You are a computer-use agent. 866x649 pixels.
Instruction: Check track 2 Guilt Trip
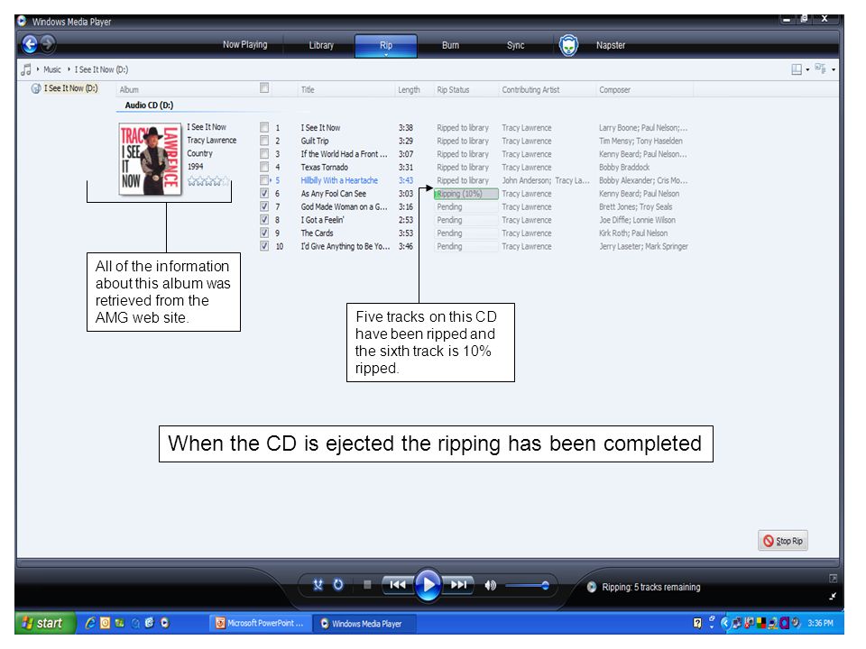pyautogui.click(x=264, y=141)
